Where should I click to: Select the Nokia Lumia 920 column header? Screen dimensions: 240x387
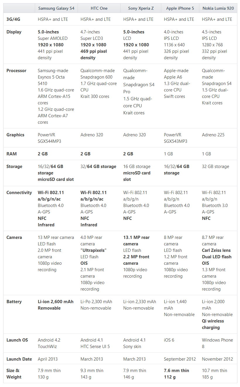218,8
